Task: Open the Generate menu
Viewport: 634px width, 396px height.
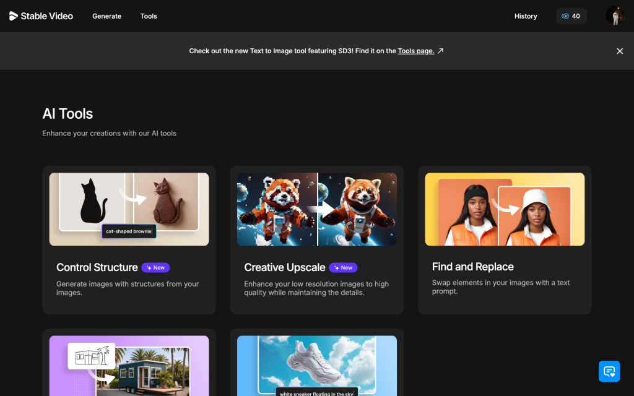Action: [106, 16]
